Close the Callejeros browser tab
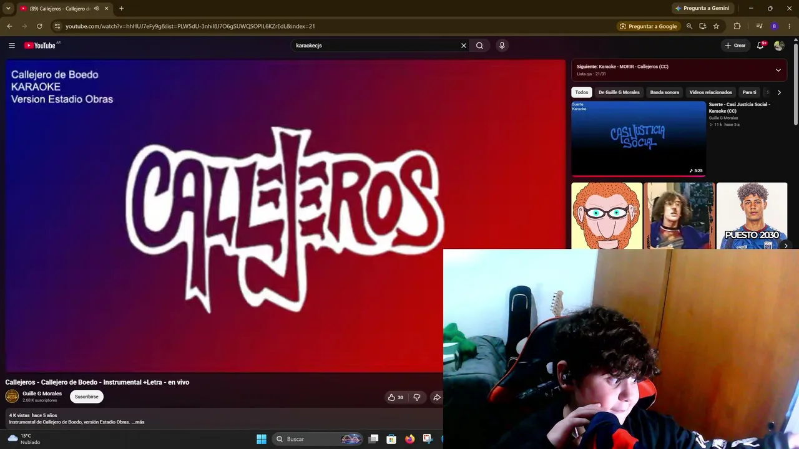This screenshot has width=799, height=449. click(106, 9)
